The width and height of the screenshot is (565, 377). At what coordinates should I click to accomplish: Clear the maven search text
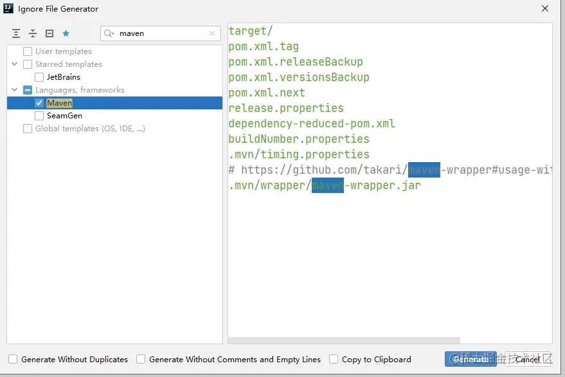point(212,33)
